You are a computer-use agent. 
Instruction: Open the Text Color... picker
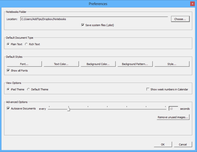click(61, 64)
